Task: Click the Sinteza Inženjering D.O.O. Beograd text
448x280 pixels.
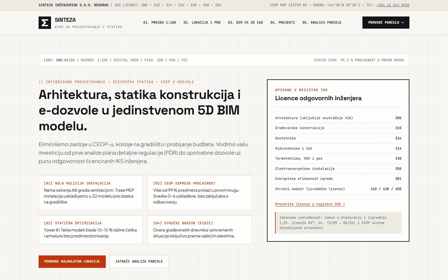Action: click(x=73, y=5)
